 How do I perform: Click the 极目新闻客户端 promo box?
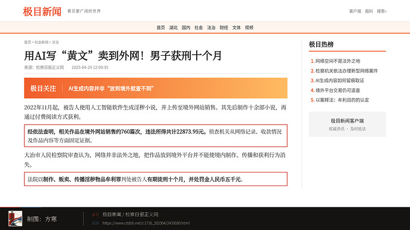[x=347, y=124]
